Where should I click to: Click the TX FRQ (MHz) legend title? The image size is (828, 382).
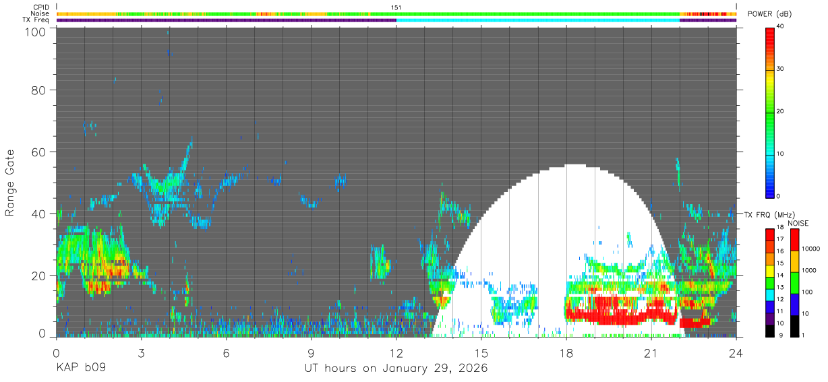768,214
